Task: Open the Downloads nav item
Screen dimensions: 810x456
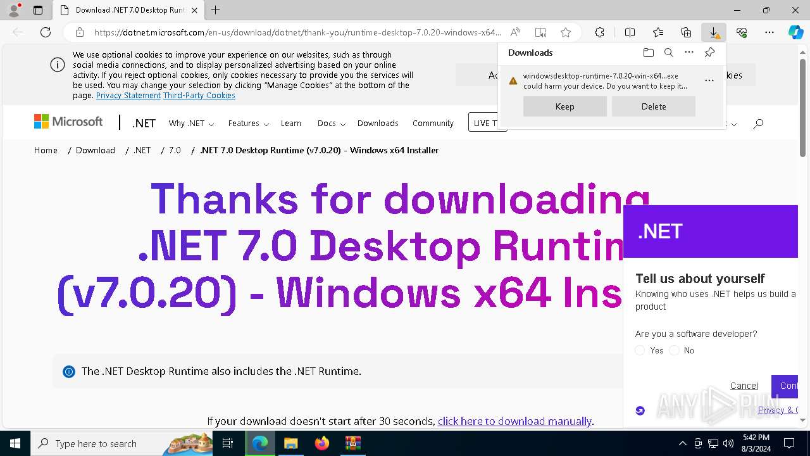Action: [378, 123]
